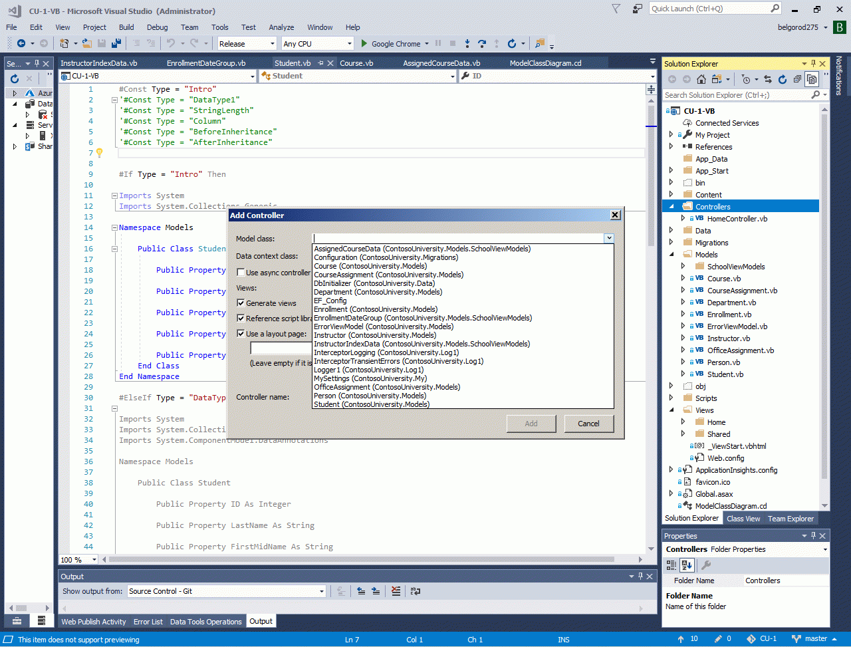Click the Open File toolbar icon
Screen dimensions: 851x647
(x=87, y=43)
